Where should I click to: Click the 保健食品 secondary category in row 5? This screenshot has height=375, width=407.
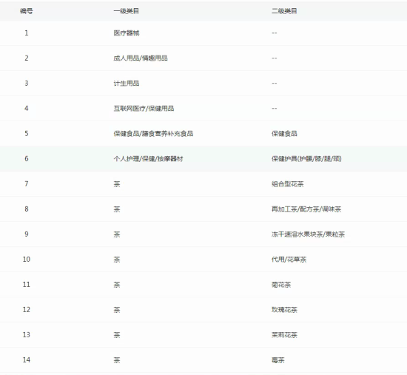click(x=284, y=134)
